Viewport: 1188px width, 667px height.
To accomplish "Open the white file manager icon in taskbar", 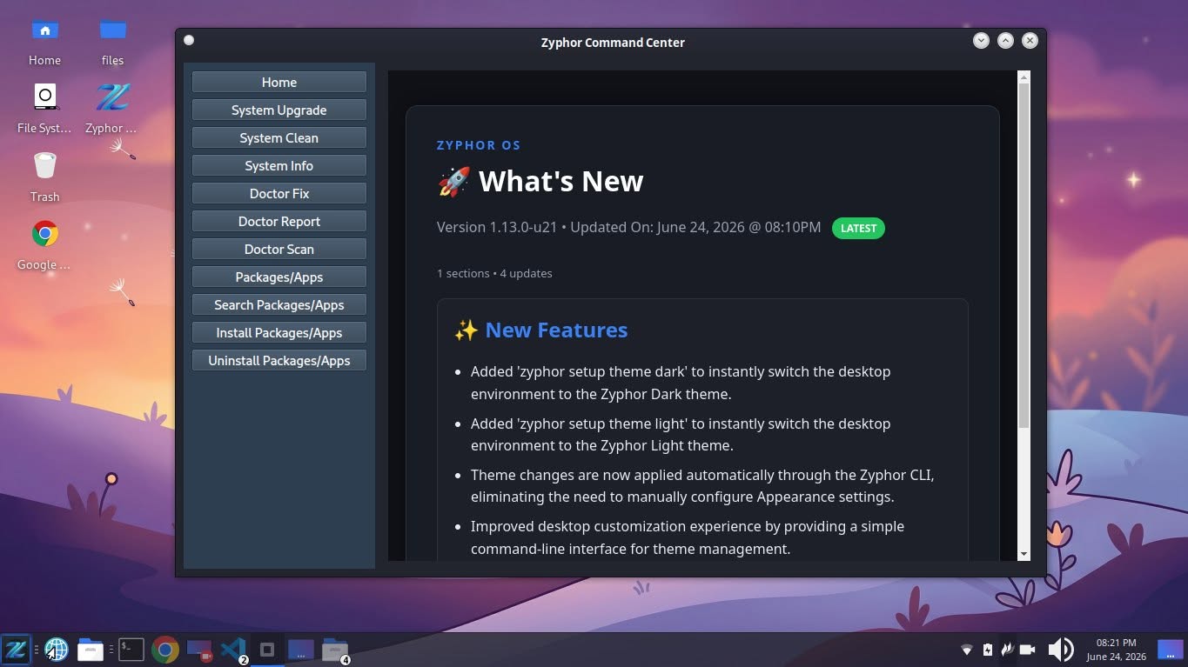I will (91, 650).
